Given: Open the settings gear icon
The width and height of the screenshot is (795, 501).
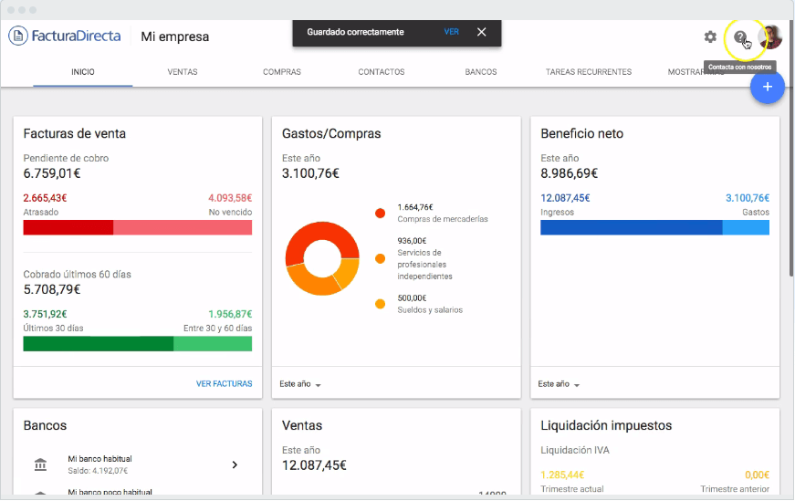Looking at the screenshot, I should pyautogui.click(x=710, y=37).
